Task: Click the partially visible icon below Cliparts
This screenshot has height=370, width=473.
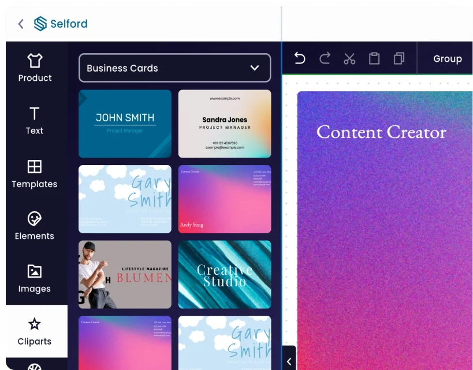Action: pyautogui.click(x=35, y=367)
